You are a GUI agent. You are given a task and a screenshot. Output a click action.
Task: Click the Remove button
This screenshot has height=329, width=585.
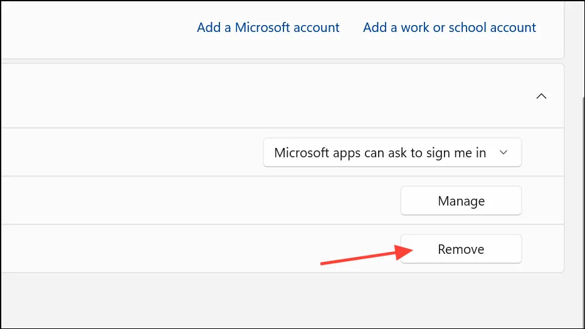tap(461, 249)
